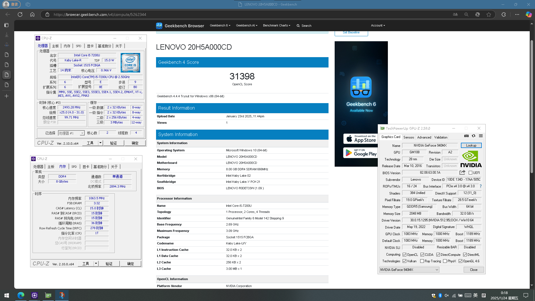Open GPU selection dropdown NVIDIA GeForce 940MX
535x301 pixels.
tap(409, 270)
